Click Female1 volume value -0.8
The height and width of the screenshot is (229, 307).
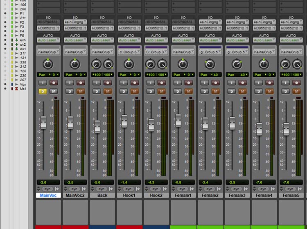coord(183,182)
